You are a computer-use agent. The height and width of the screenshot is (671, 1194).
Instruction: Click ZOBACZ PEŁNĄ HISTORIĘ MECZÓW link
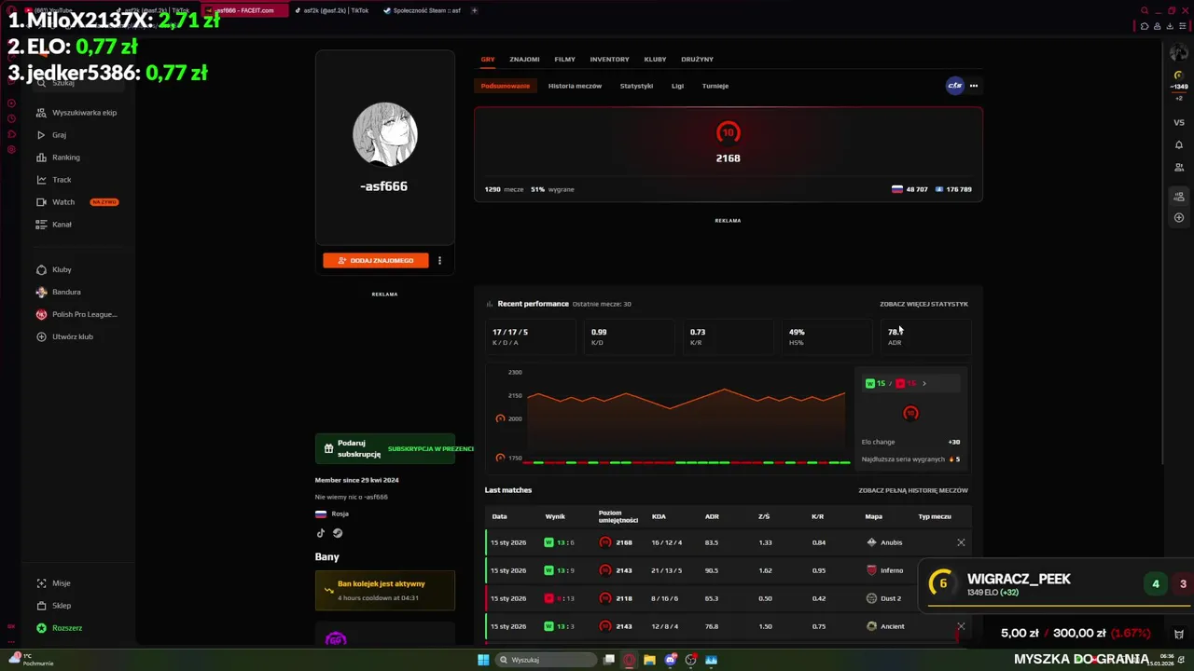(x=913, y=490)
